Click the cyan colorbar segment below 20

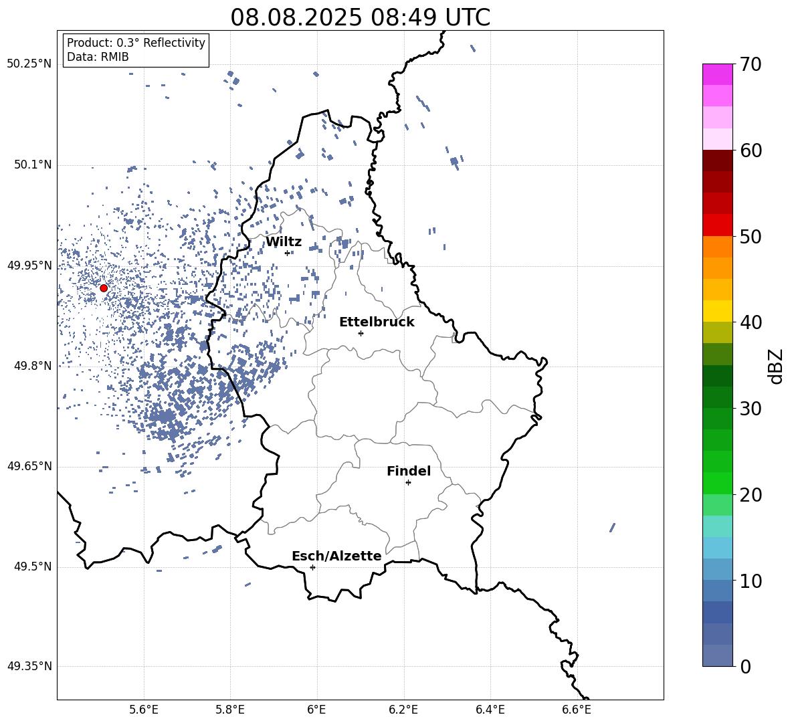pos(718,526)
